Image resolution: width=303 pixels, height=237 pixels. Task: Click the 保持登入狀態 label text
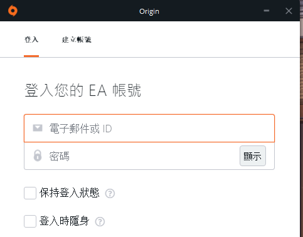pos(70,192)
